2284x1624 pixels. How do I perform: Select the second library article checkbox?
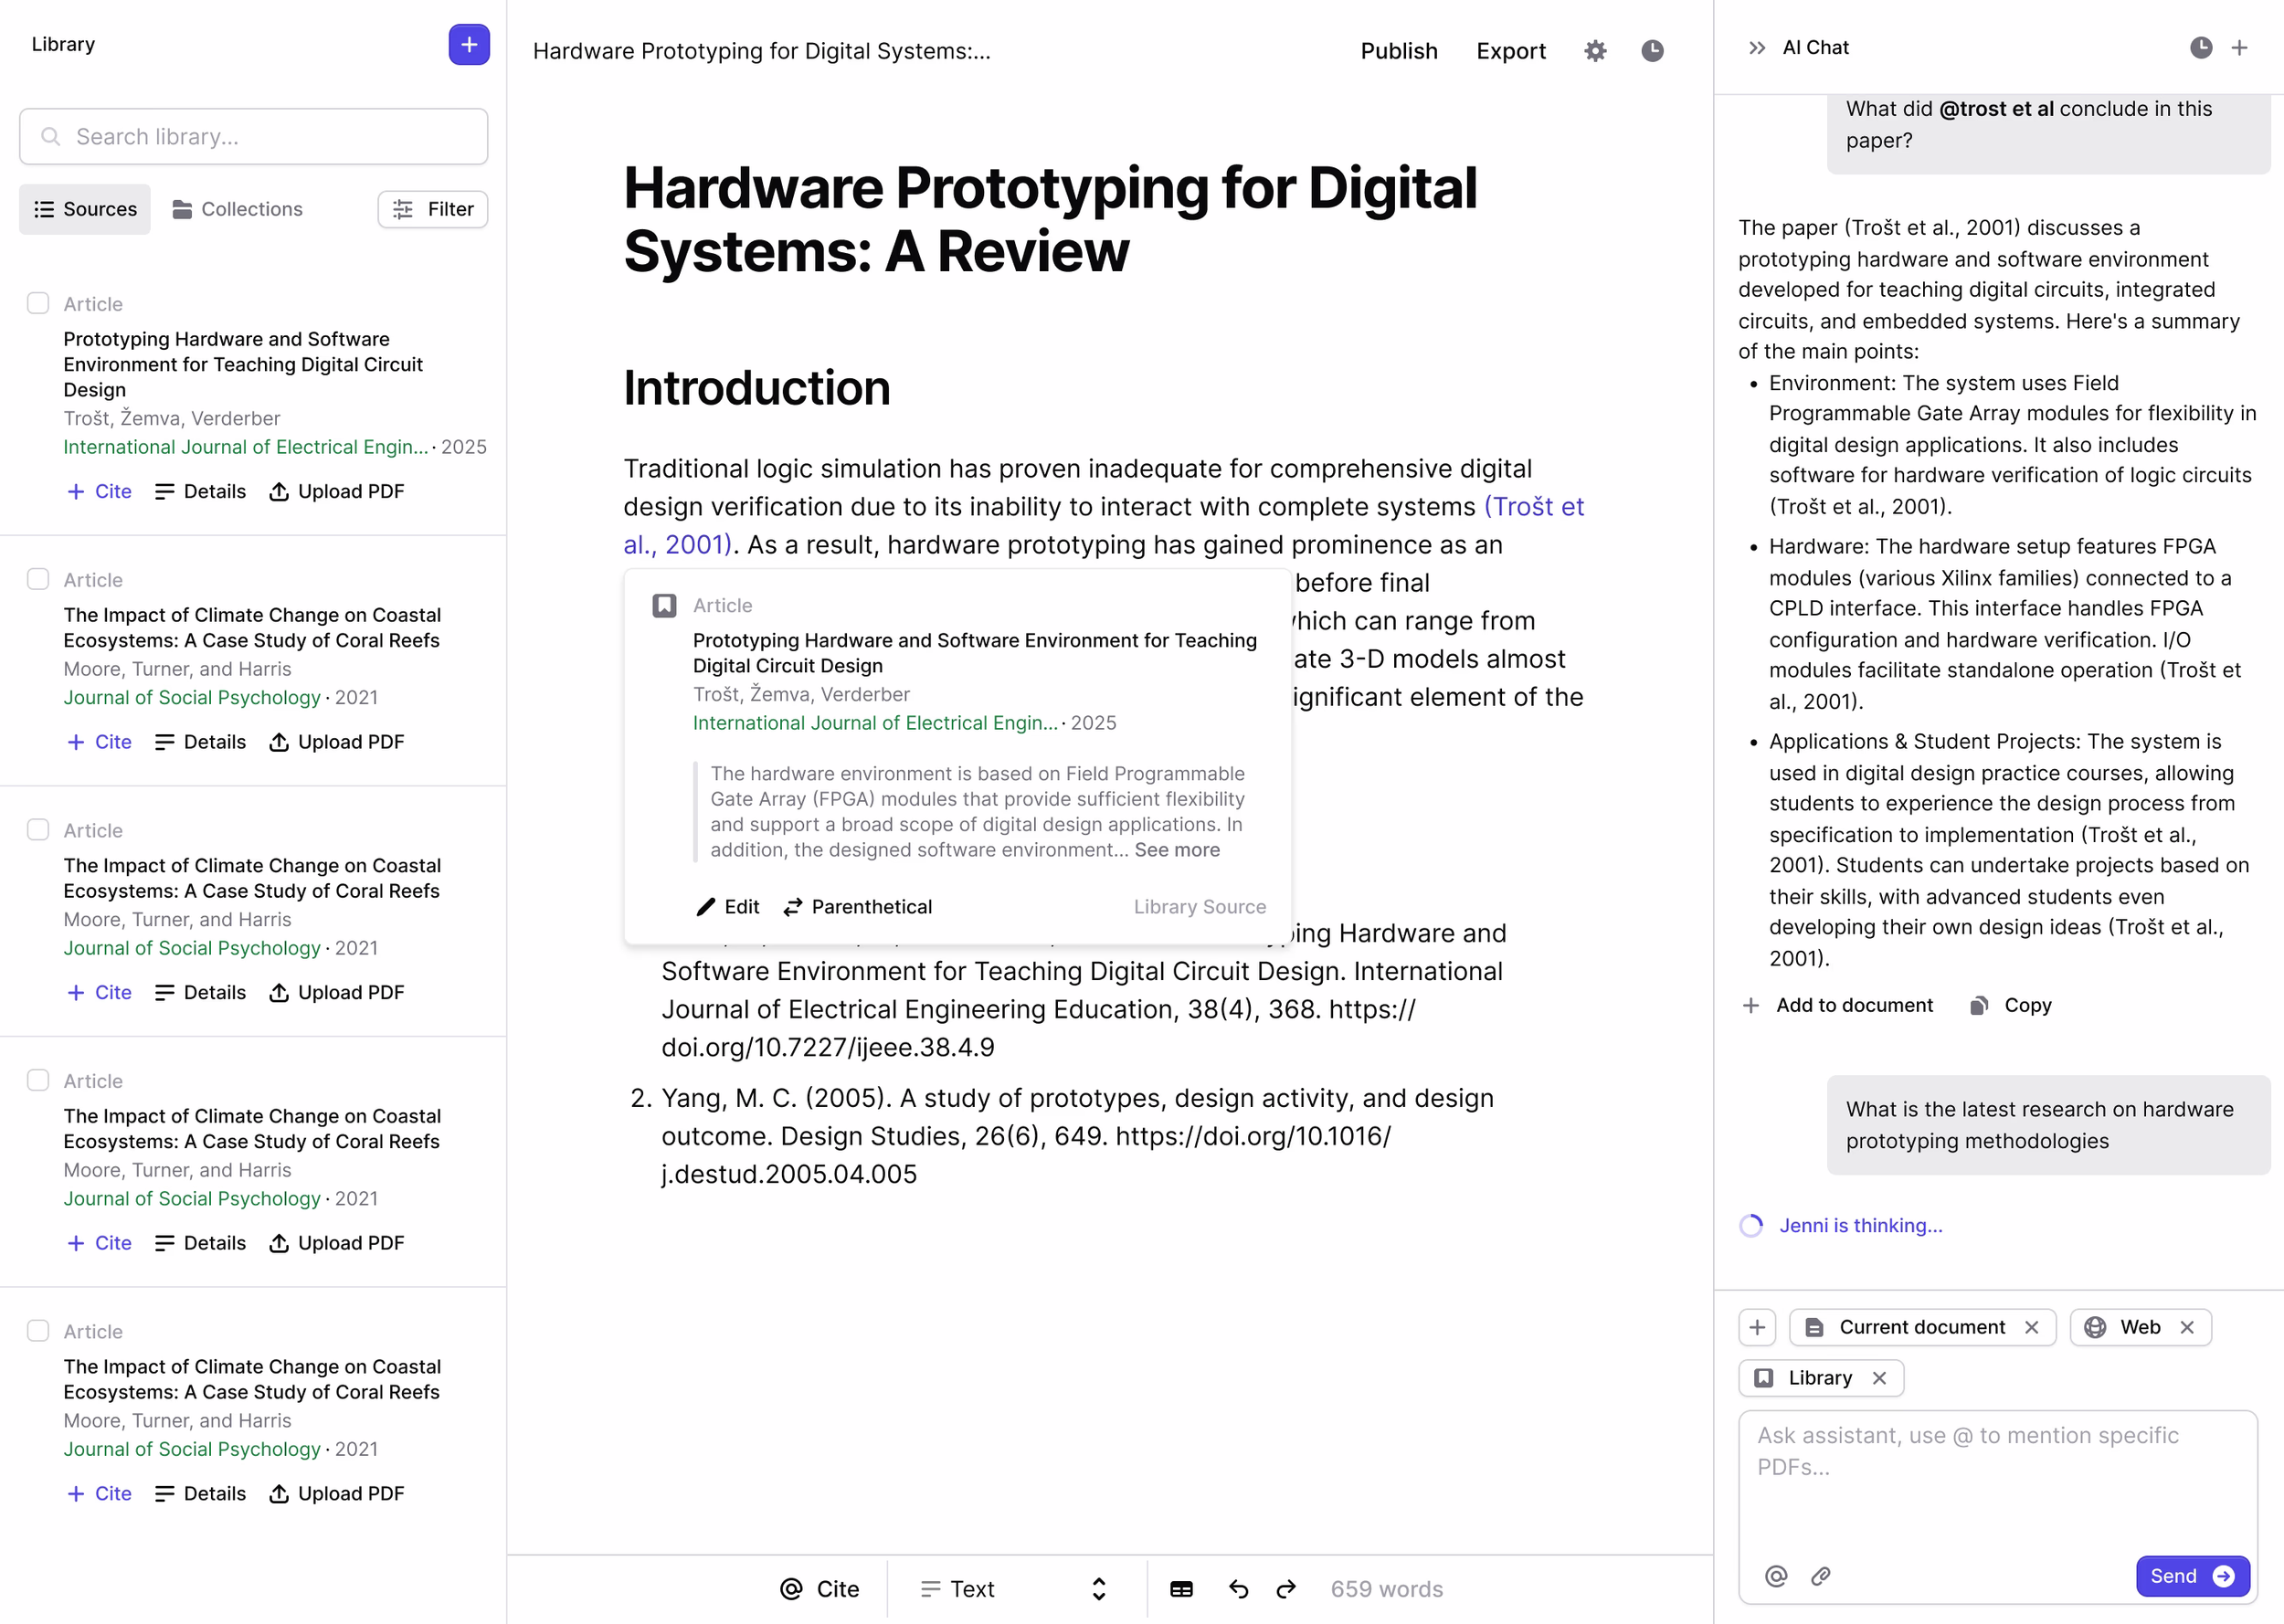[38, 580]
